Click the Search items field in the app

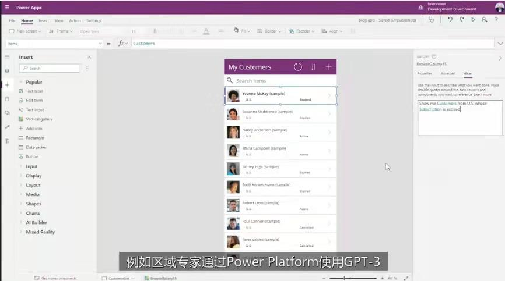point(280,81)
